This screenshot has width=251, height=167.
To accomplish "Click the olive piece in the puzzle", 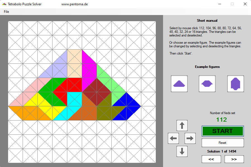I will [x=106, y=112].
